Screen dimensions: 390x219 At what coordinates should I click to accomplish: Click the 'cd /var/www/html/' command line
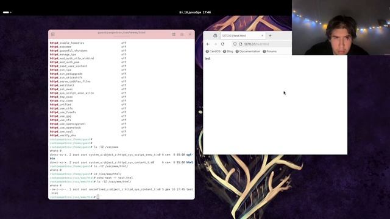(86, 174)
